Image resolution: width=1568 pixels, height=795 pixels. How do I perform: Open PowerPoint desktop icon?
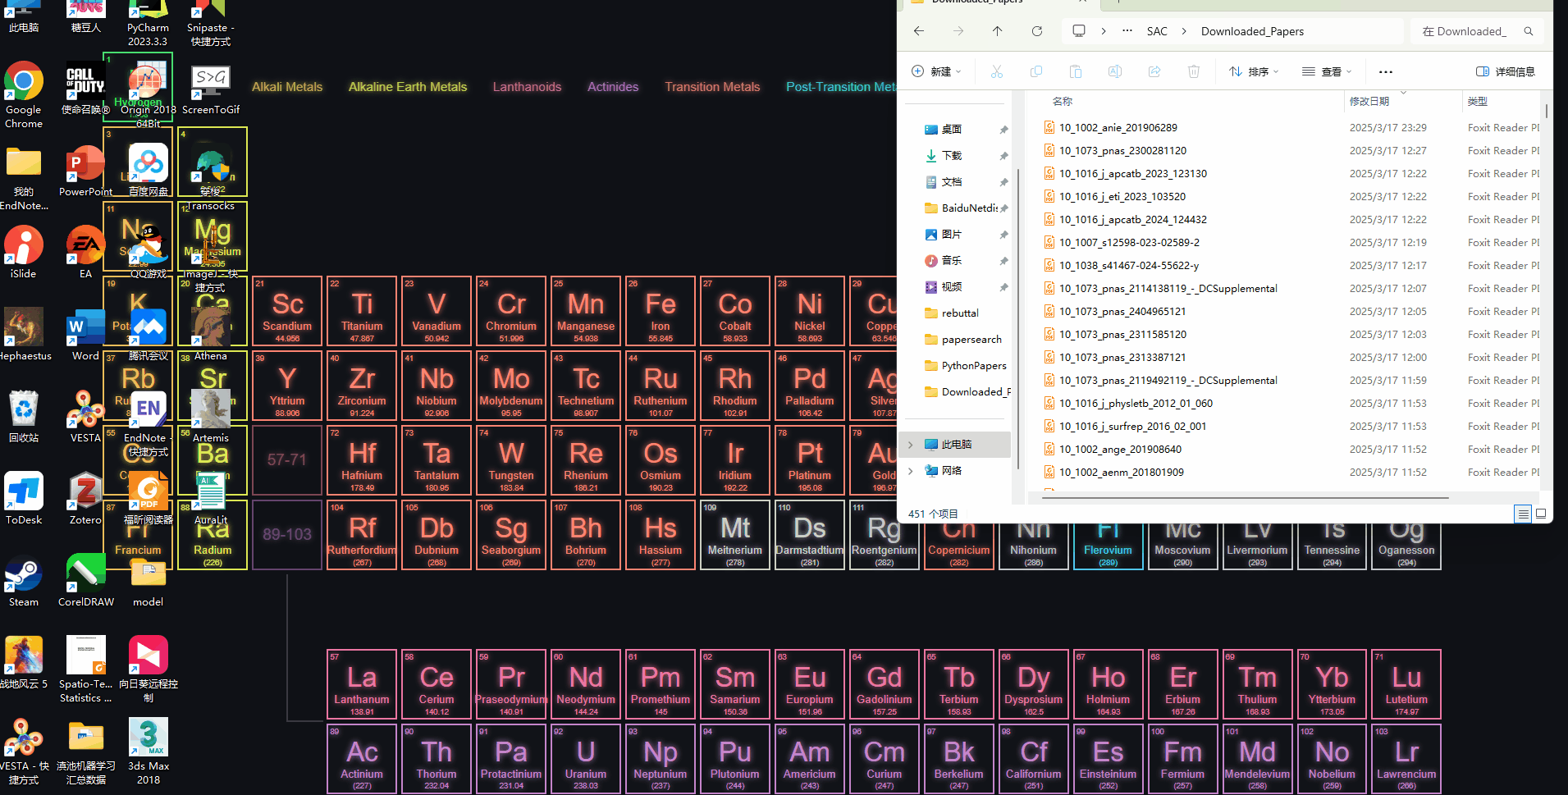[86, 171]
